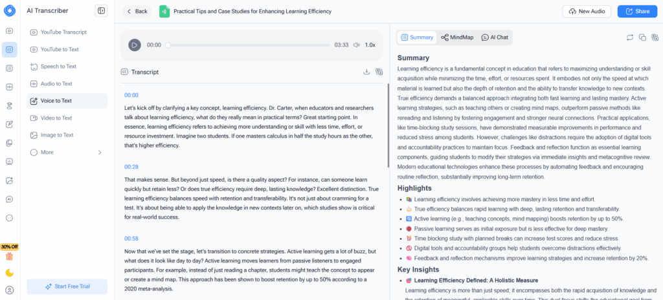Open the figure icon in the left rail
663x300 pixels.
pyautogui.click(x=9, y=105)
